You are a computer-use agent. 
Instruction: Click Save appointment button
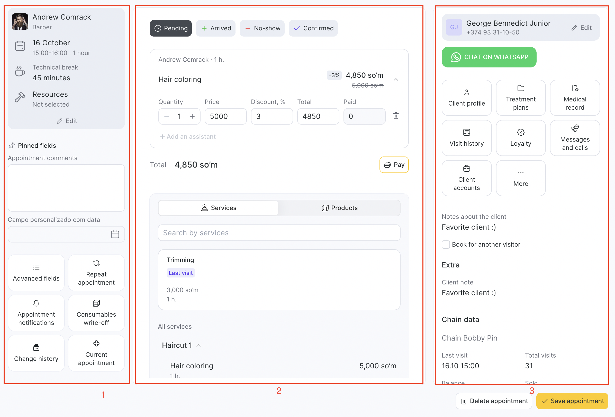pos(572,401)
